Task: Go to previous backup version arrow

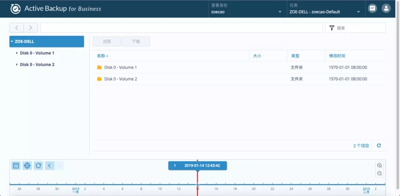Action: point(50,166)
